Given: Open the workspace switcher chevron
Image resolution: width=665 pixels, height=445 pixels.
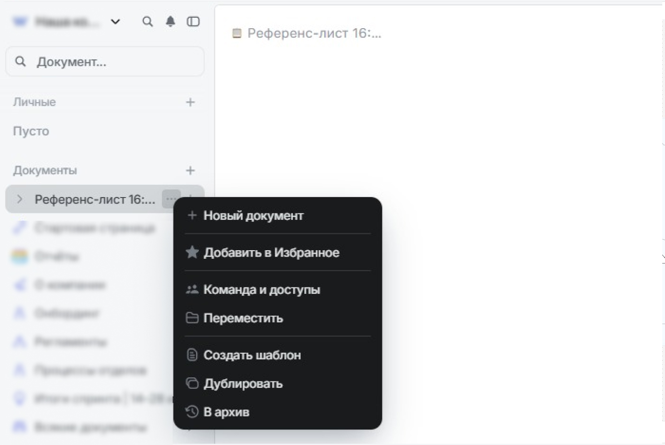Looking at the screenshot, I should tap(115, 22).
